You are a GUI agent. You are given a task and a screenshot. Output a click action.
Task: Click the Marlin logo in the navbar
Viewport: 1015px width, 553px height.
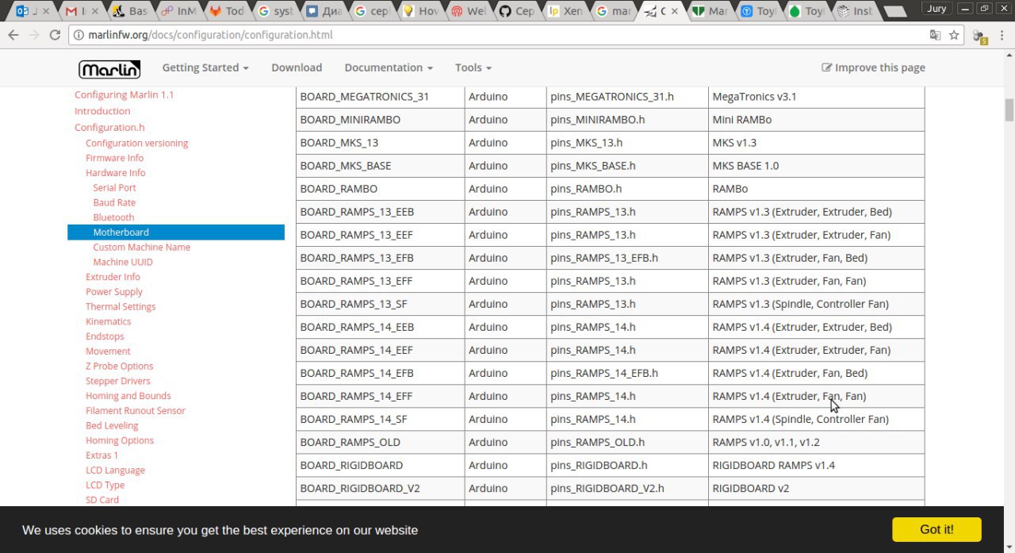[x=109, y=68]
